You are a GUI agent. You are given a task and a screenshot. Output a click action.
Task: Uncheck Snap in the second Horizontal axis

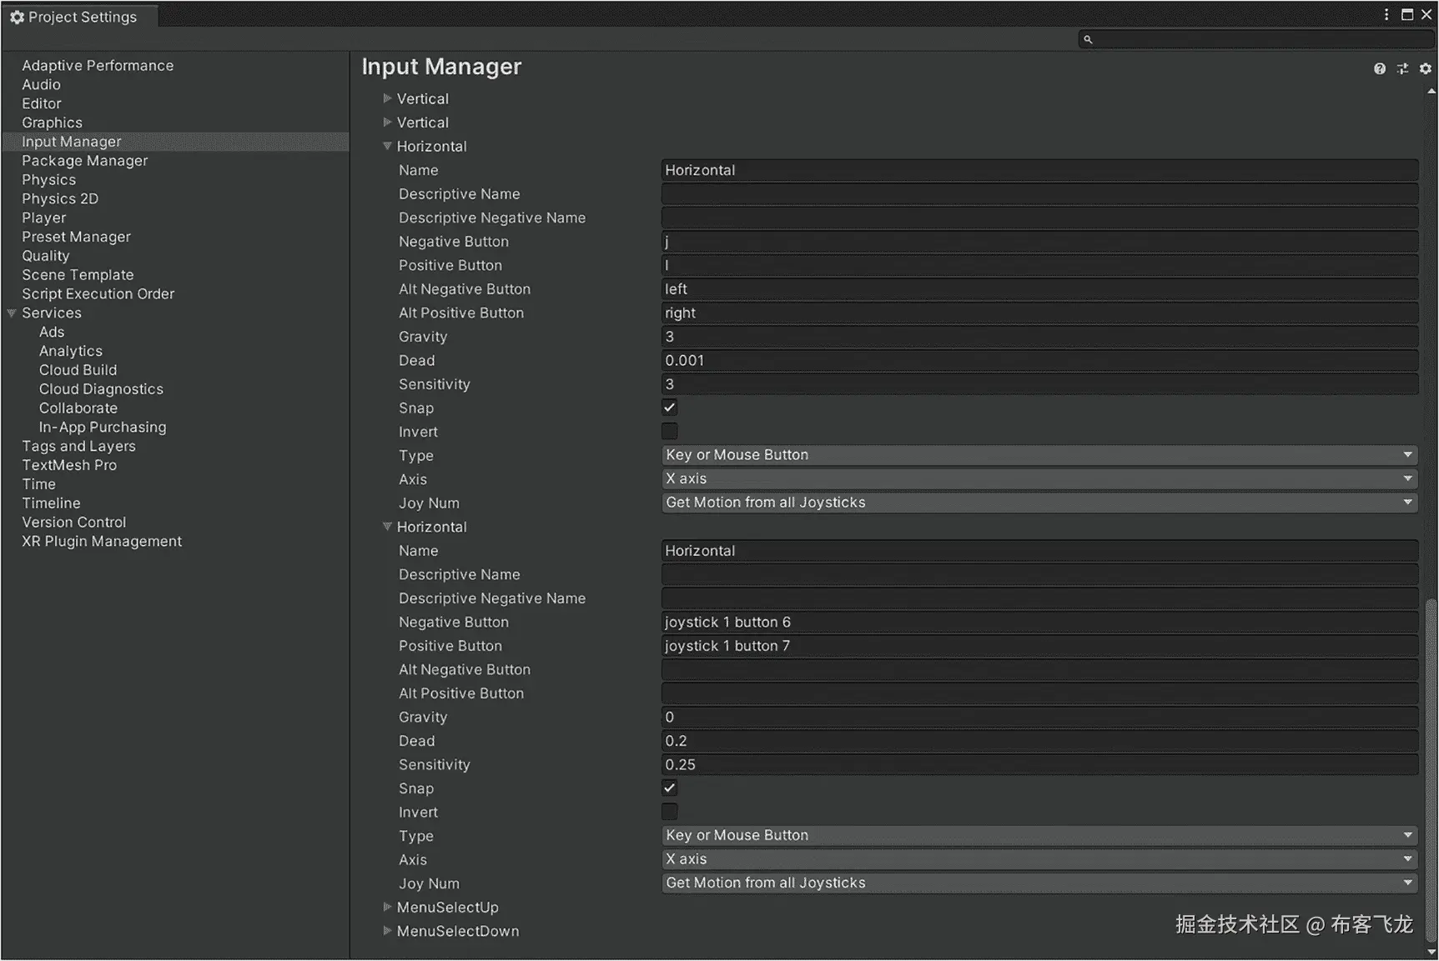coord(670,788)
